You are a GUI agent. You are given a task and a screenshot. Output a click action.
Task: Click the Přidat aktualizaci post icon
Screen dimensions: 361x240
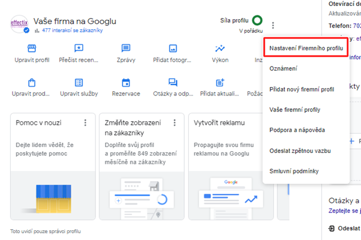point(220,82)
